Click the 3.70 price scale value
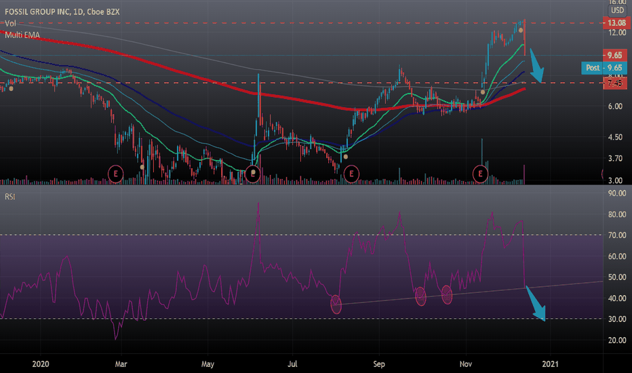Screen dimensions: 632x373 615,159
